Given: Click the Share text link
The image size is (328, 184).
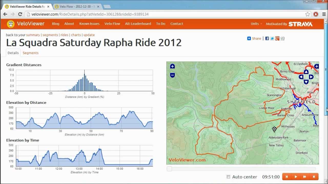Looking at the screenshot, I should (257, 38).
